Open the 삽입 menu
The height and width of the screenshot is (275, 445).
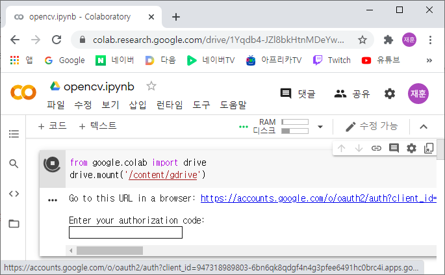coord(137,105)
